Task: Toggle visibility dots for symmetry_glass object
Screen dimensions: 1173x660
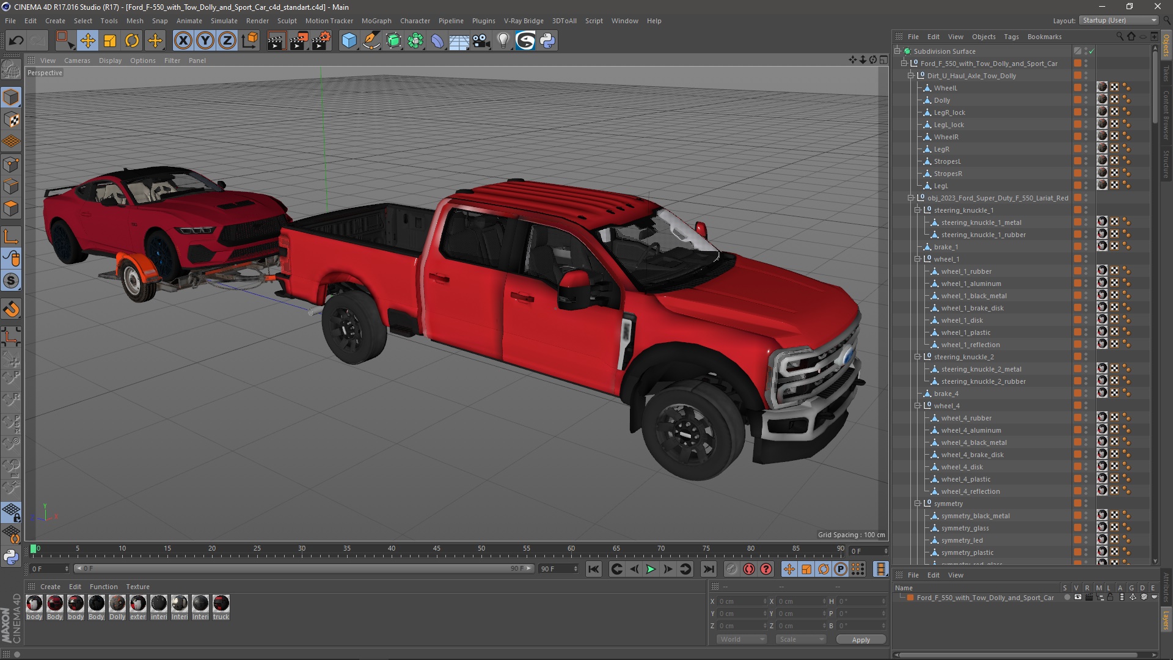Action: pos(1086,528)
